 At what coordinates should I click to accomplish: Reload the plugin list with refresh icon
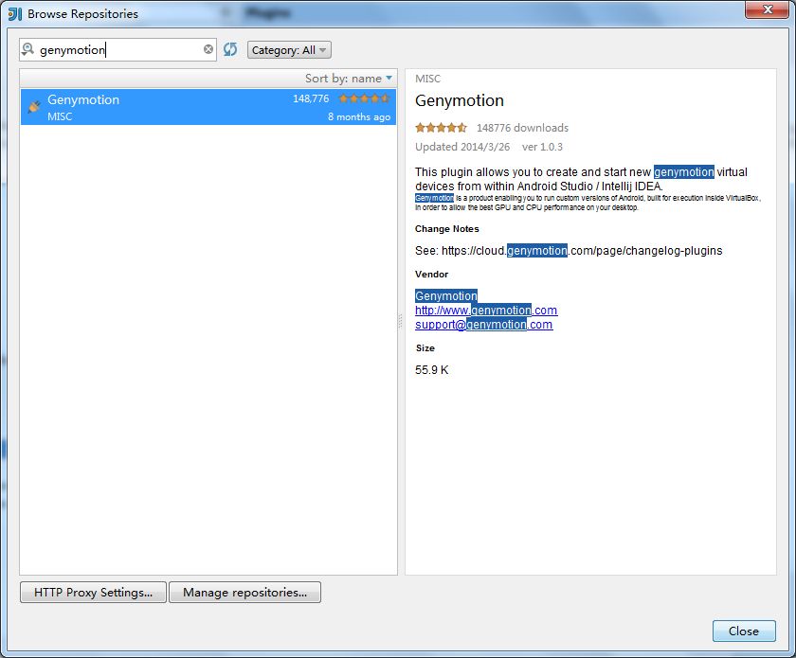230,49
